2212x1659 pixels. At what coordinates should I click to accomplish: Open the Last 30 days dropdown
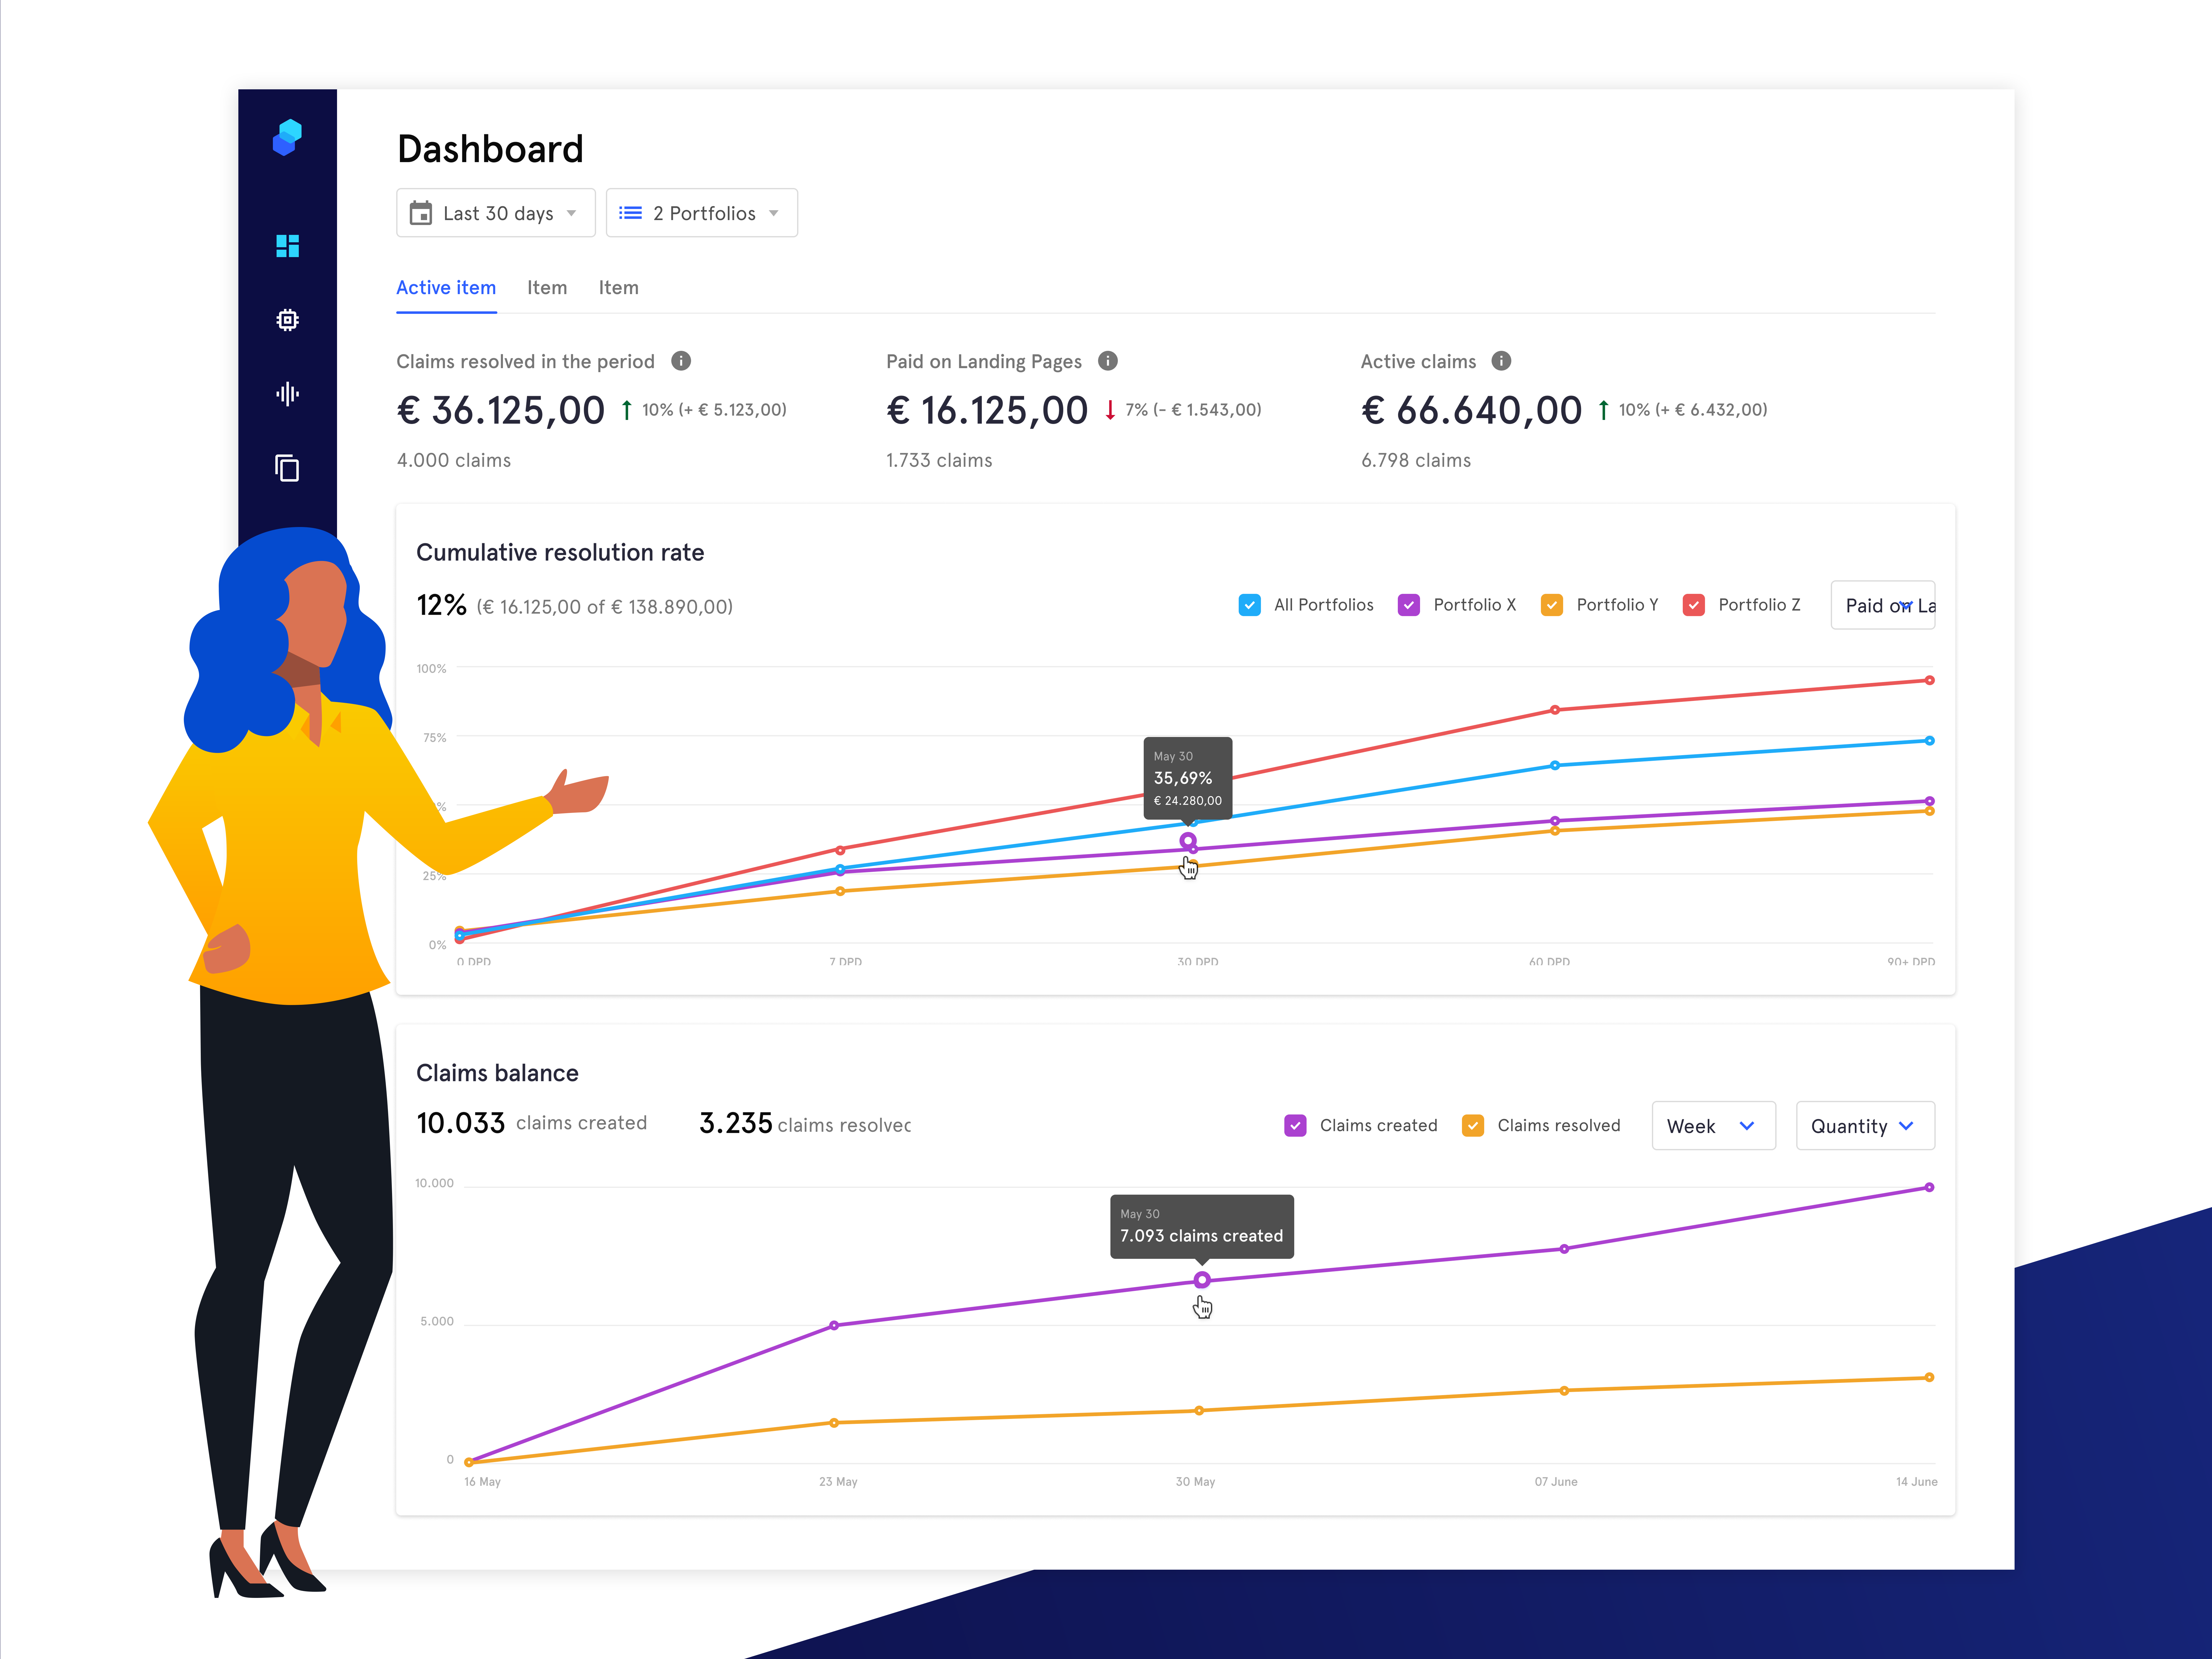(x=496, y=213)
